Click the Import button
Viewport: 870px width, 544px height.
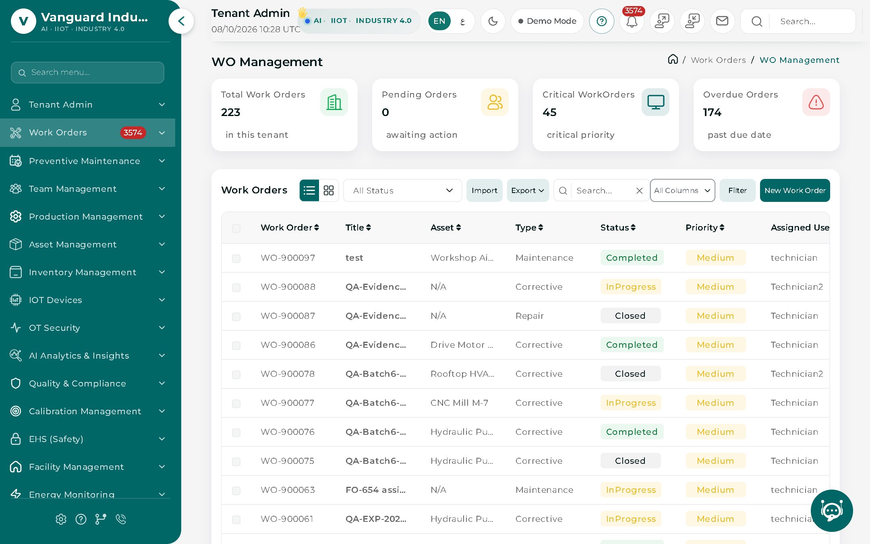pyautogui.click(x=484, y=190)
